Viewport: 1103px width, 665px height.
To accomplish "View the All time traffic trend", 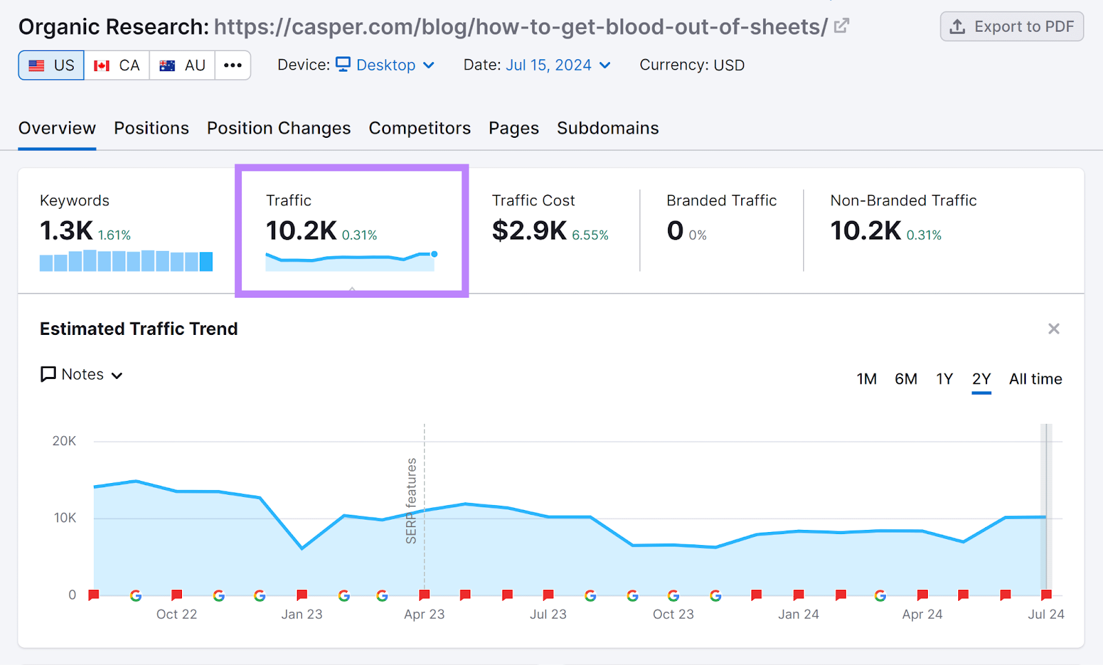I will tap(1035, 378).
